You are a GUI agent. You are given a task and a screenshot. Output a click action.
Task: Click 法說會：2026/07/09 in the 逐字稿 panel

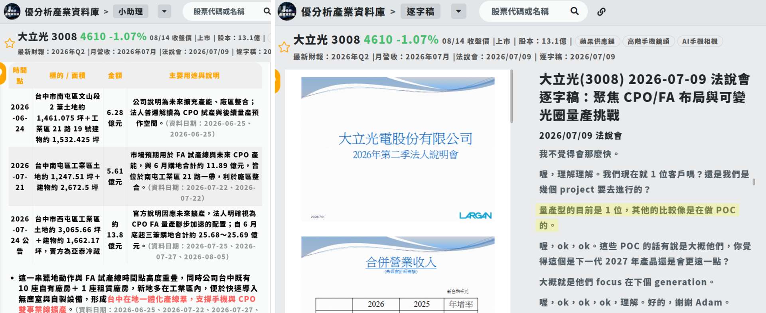coord(494,57)
